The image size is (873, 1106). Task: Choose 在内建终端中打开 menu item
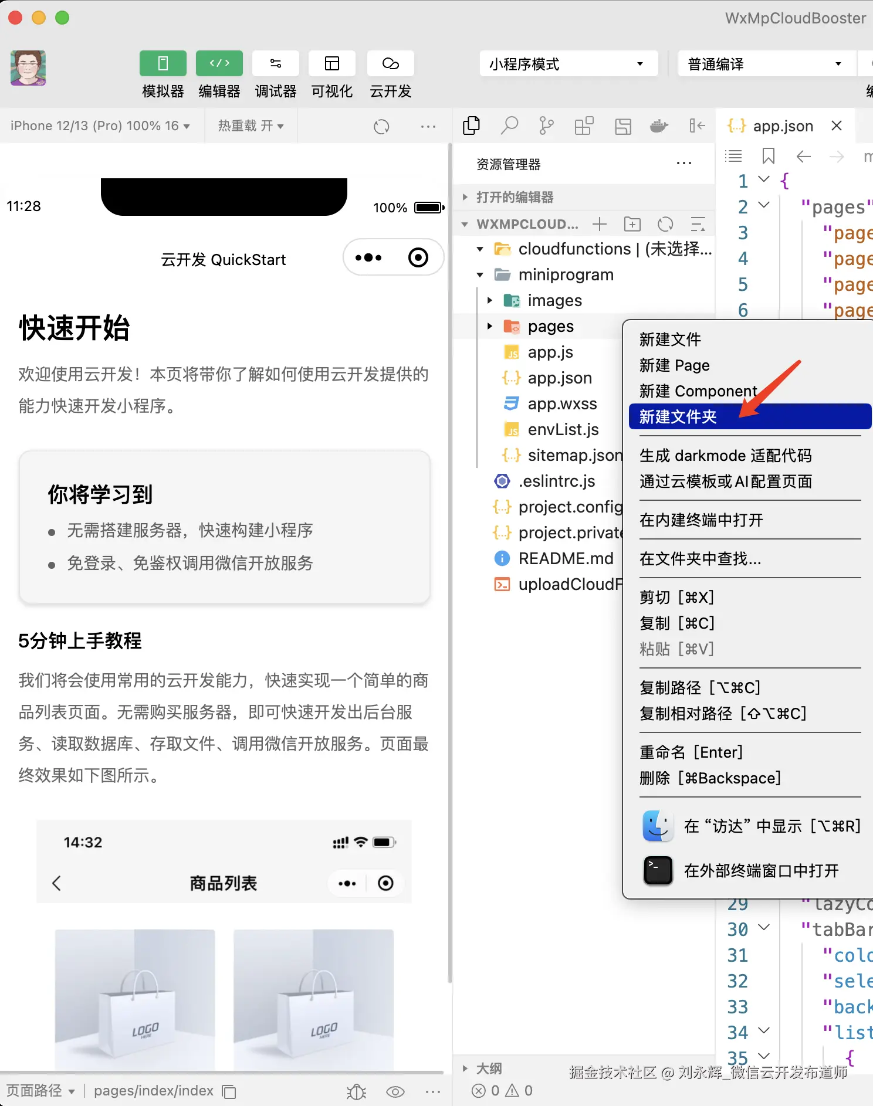(x=750, y=520)
